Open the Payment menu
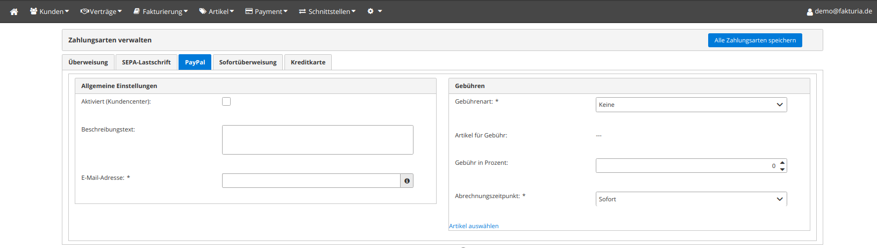The image size is (877, 248). [267, 11]
